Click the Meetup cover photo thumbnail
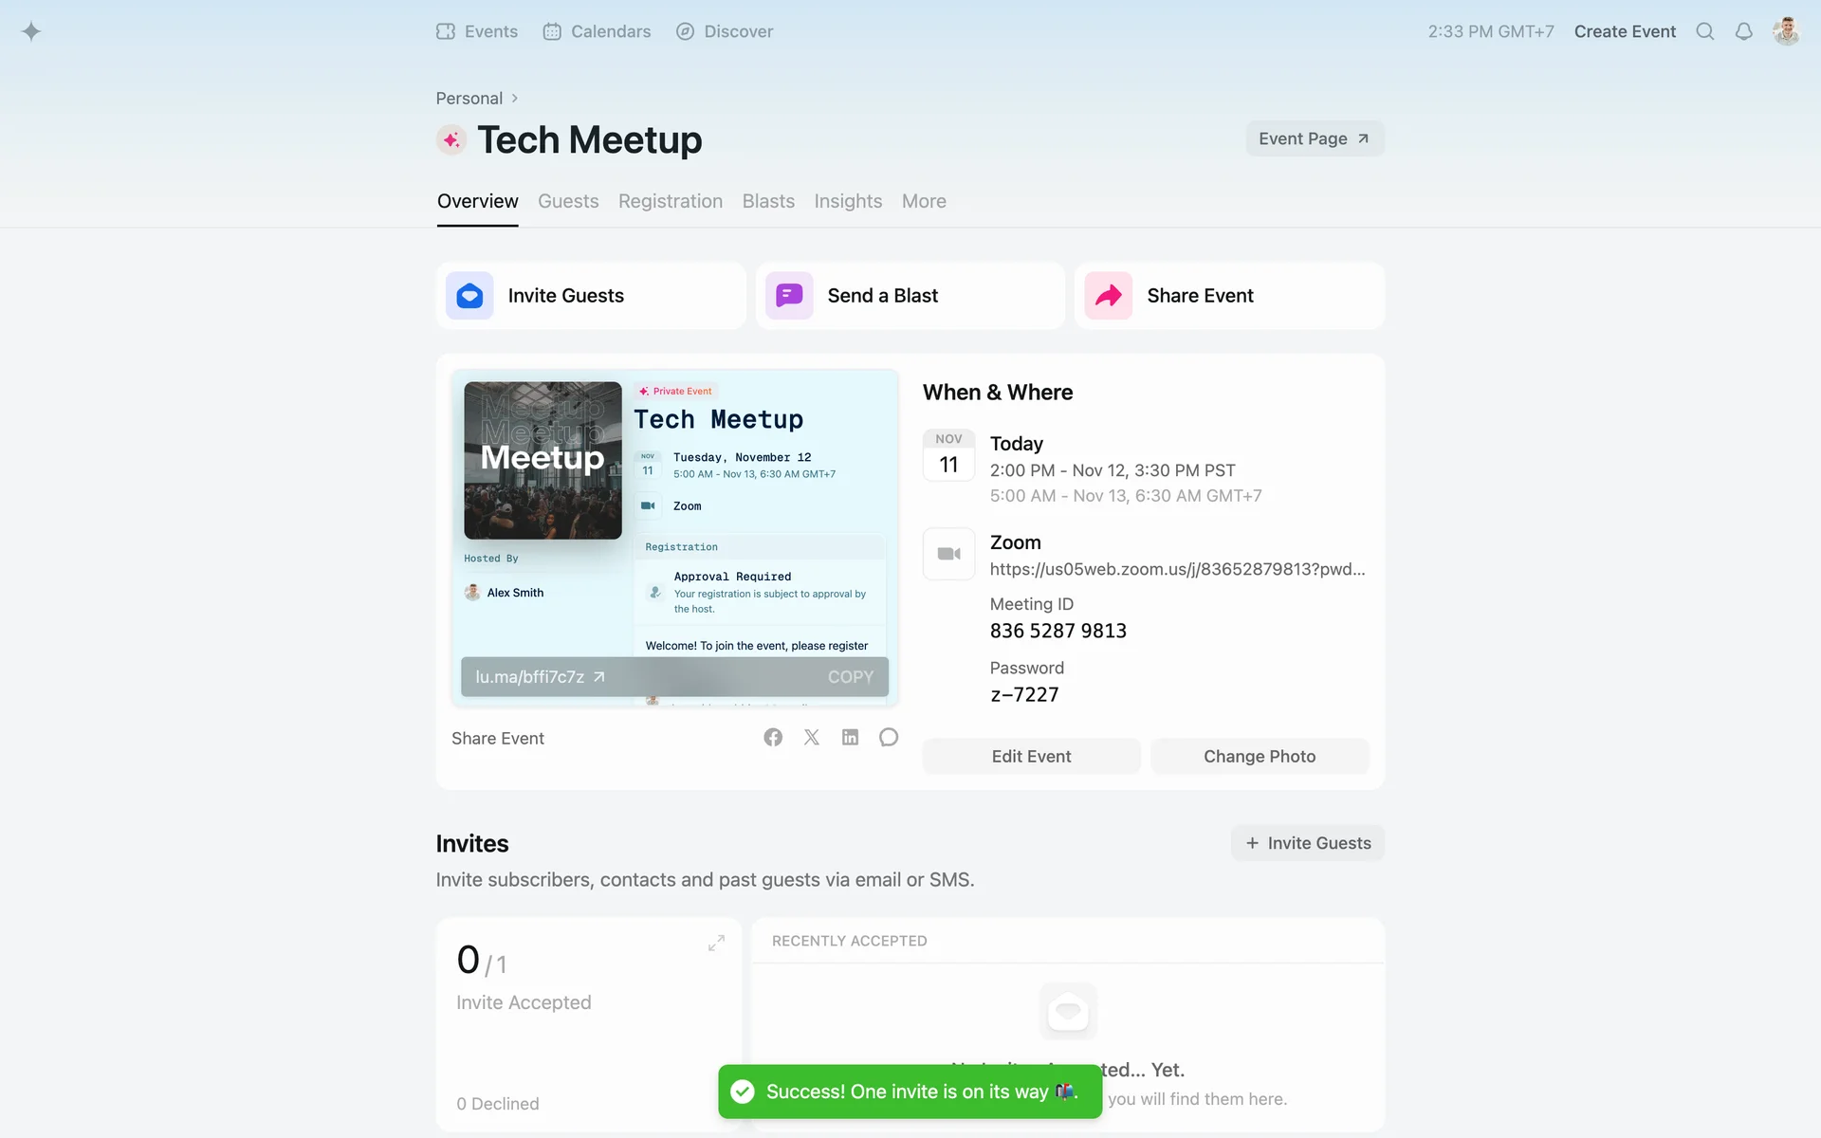 click(x=543, y=460)
